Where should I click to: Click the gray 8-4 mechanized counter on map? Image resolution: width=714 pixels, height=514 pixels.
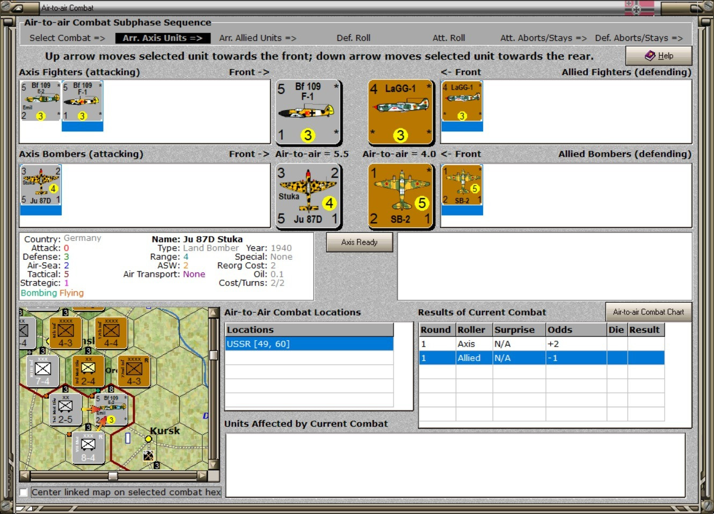[88, 447]
